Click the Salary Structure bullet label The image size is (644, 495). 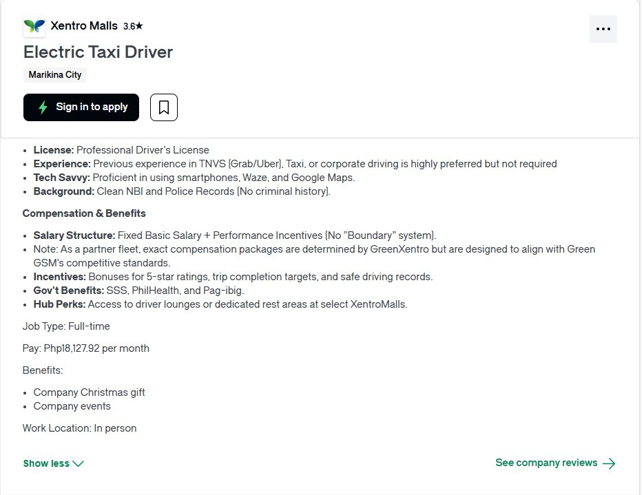click(74, 235)
